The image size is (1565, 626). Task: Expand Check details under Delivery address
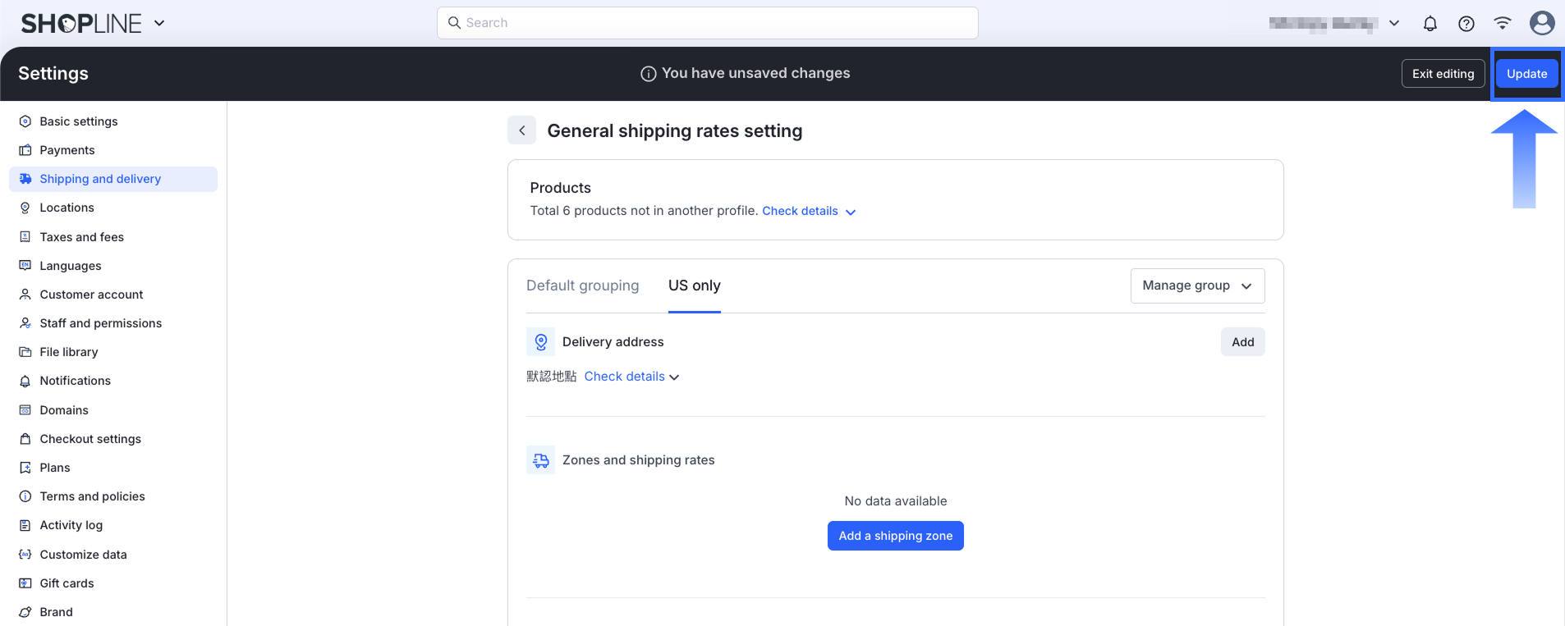tap(631, 377)
